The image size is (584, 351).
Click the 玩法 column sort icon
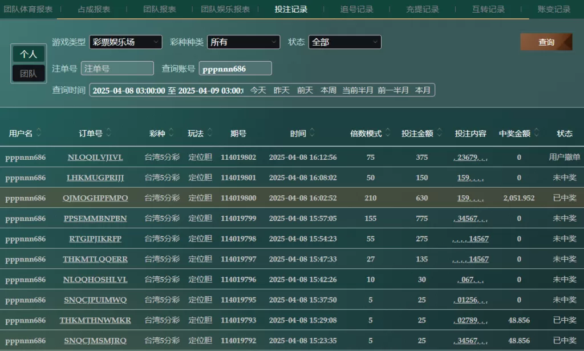pyautogui.click(x=209, y=133)
